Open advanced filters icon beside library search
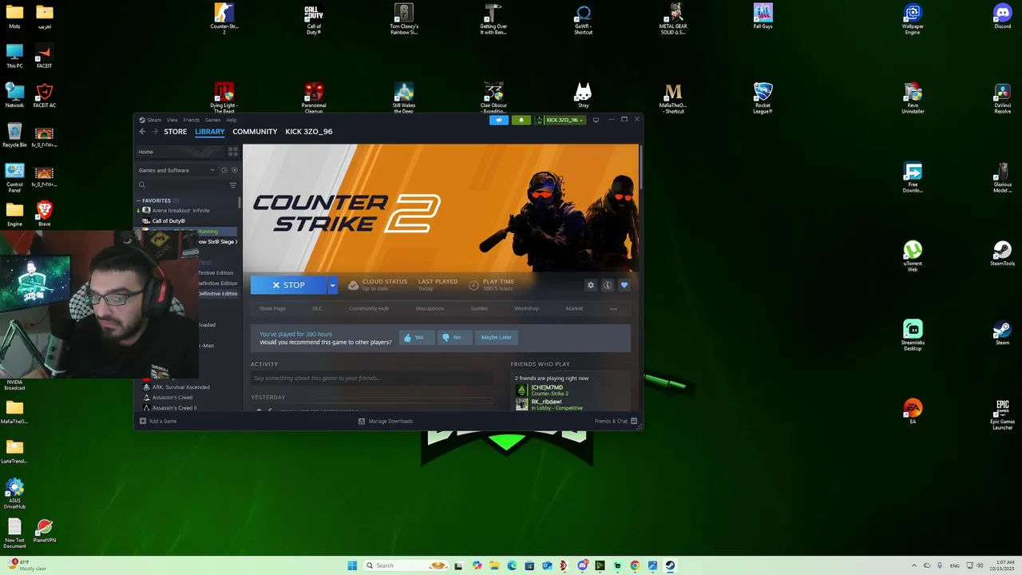 (x=233, y=185)
